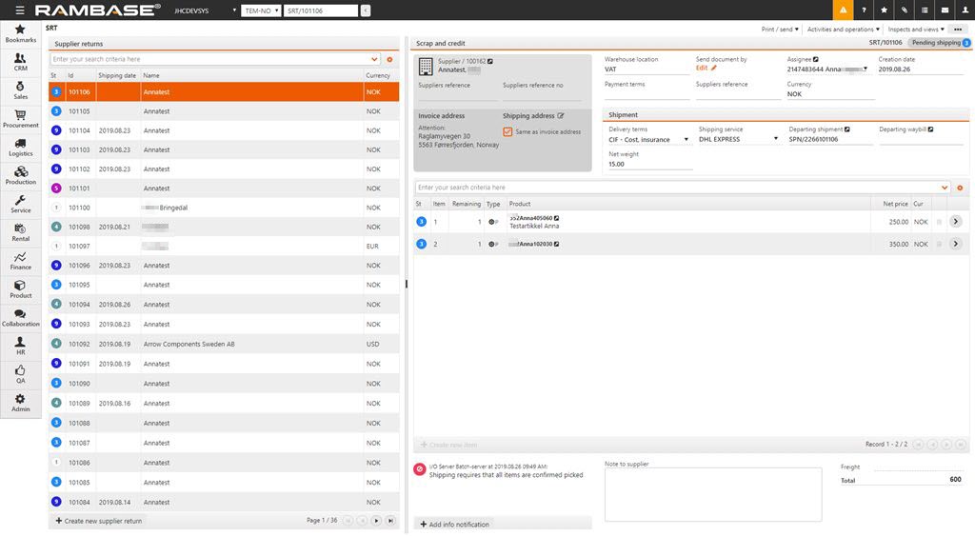975x536 pixels.
Task: Open the arrow button for item 1
Action: click(955, 222)
